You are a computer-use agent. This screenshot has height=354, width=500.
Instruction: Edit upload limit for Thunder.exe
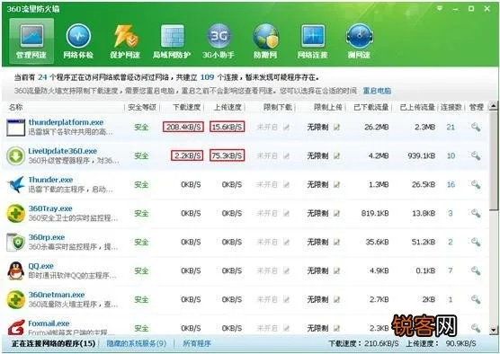336,184
